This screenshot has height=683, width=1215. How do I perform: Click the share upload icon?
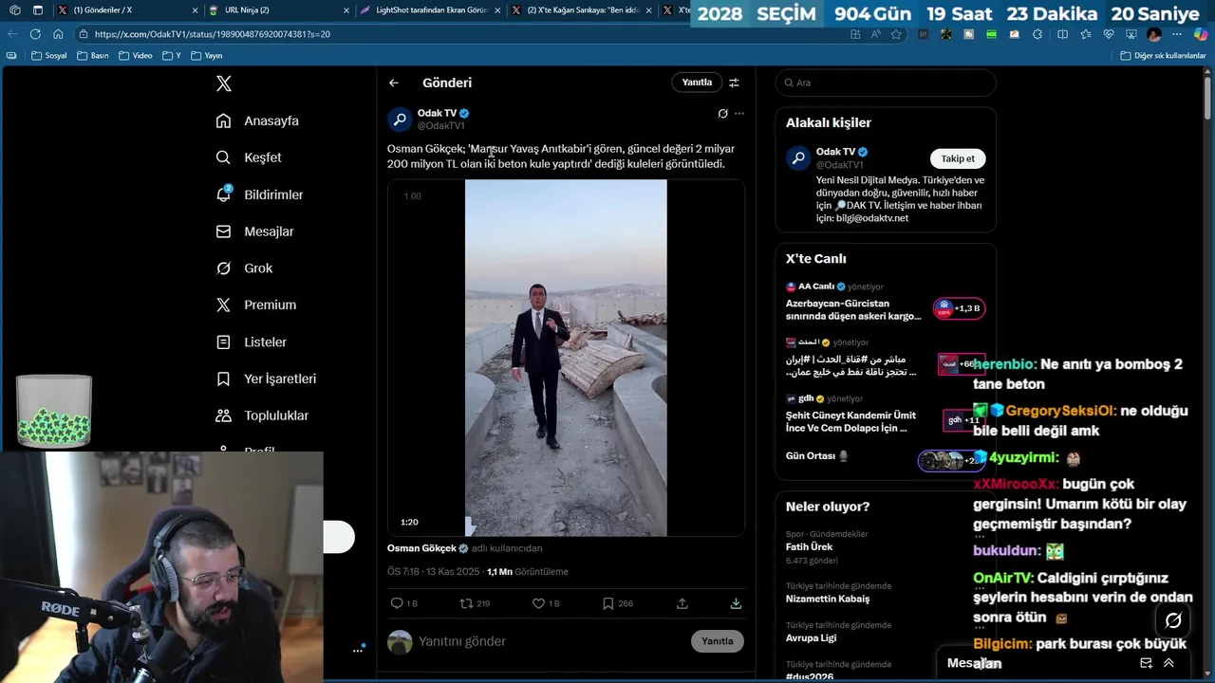(682, 603)
